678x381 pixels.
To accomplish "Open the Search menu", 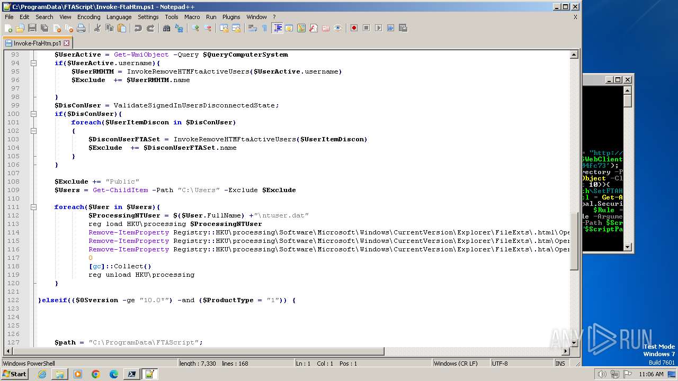I will [x=44, y=17].
